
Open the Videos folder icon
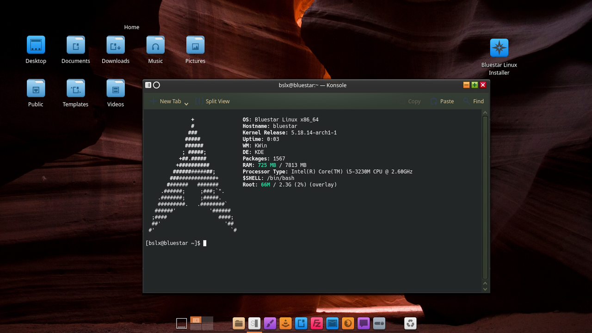pyautogui.click(x=116, y=88)
